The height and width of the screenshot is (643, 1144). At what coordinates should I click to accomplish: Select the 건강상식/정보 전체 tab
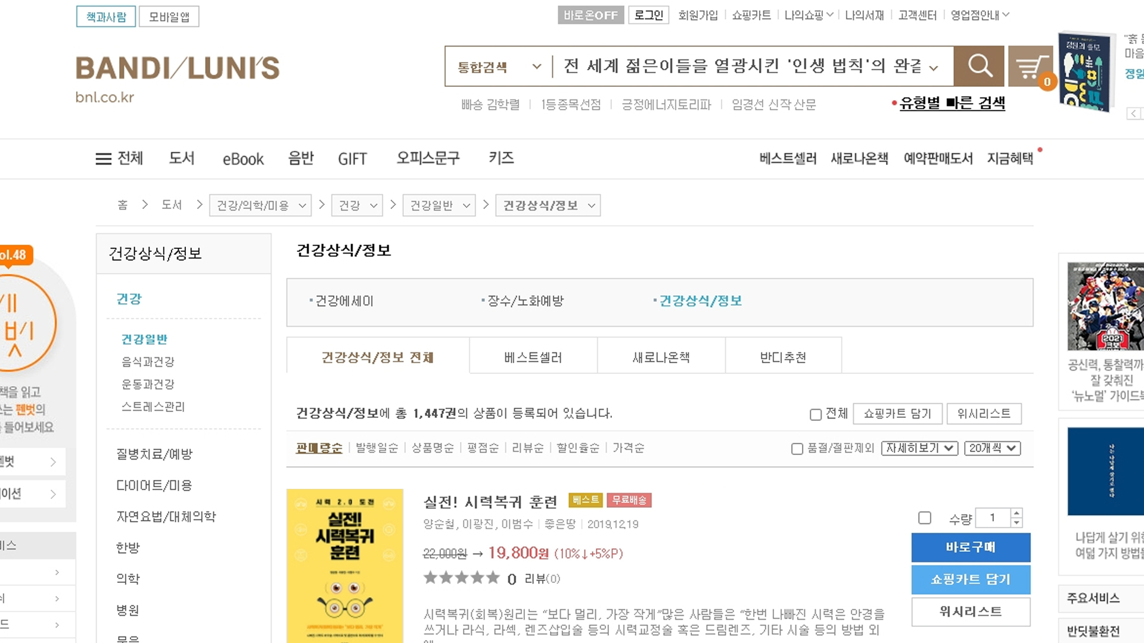point(378,357)
